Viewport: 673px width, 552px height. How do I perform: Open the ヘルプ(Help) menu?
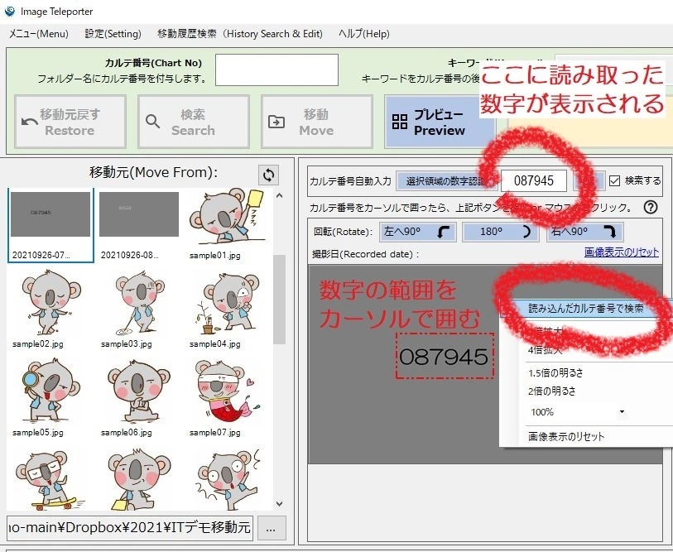coord(363,34)
